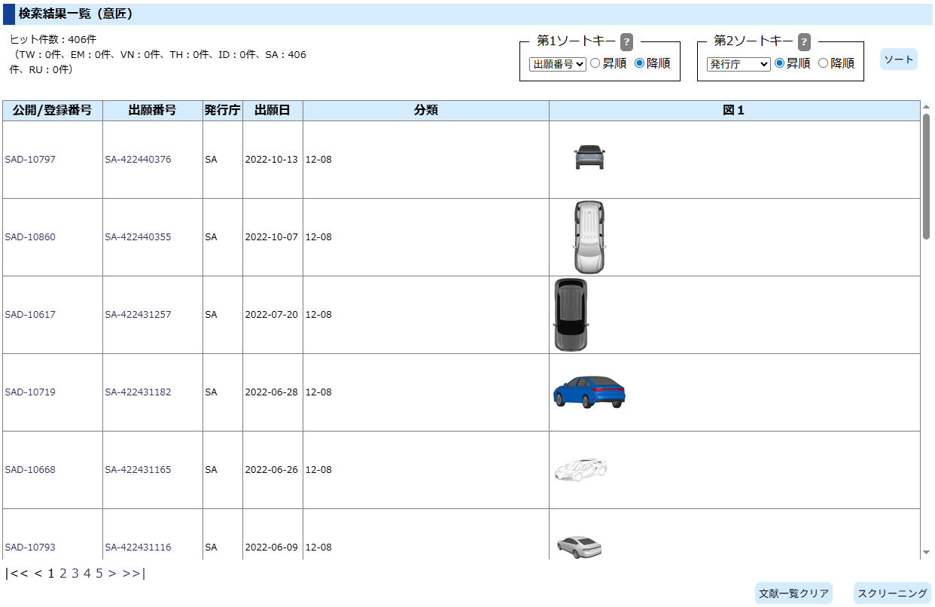Open the SAD-10797 car rear-view thumbnail

(589, 157)
